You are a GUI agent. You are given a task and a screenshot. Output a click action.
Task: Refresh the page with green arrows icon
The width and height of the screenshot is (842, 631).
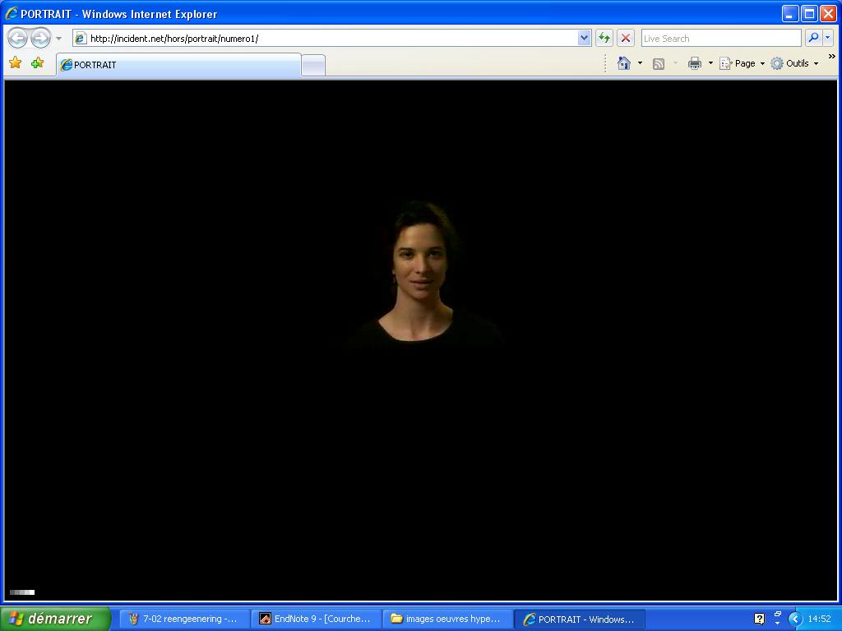tap(604, 38)
